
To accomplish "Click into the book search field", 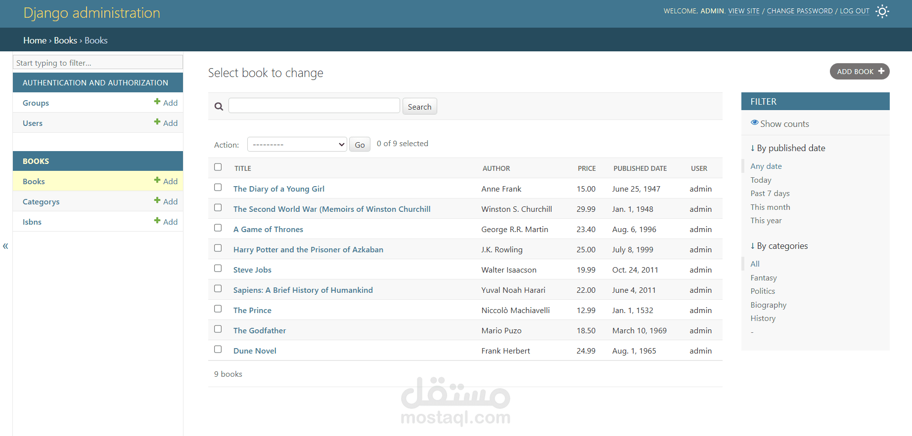I will (x=314, y=106).
